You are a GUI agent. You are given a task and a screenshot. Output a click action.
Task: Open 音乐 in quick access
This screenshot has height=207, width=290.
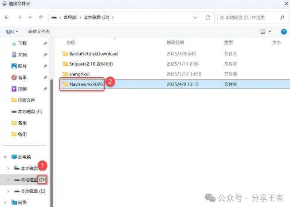tap(22, 77)
